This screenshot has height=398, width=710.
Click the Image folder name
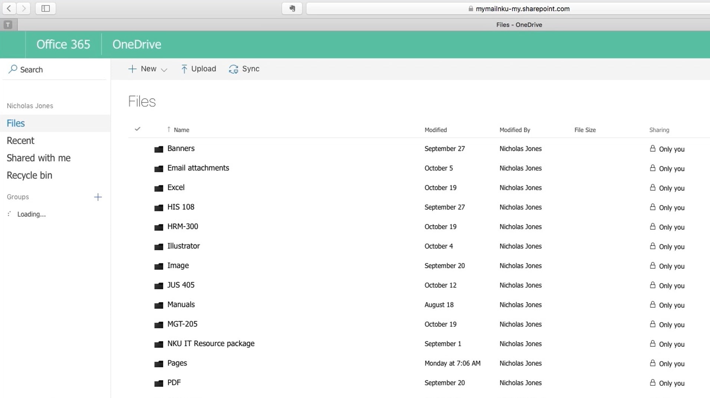click(178, 265)
